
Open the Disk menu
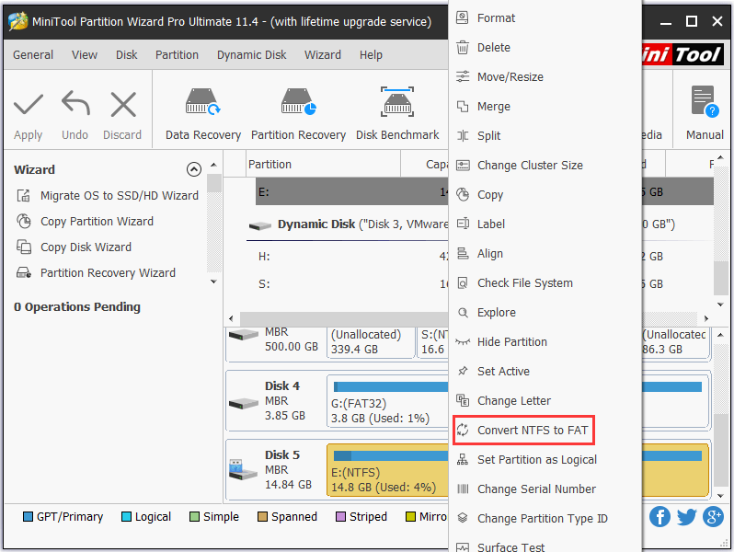tap(126, 55)
